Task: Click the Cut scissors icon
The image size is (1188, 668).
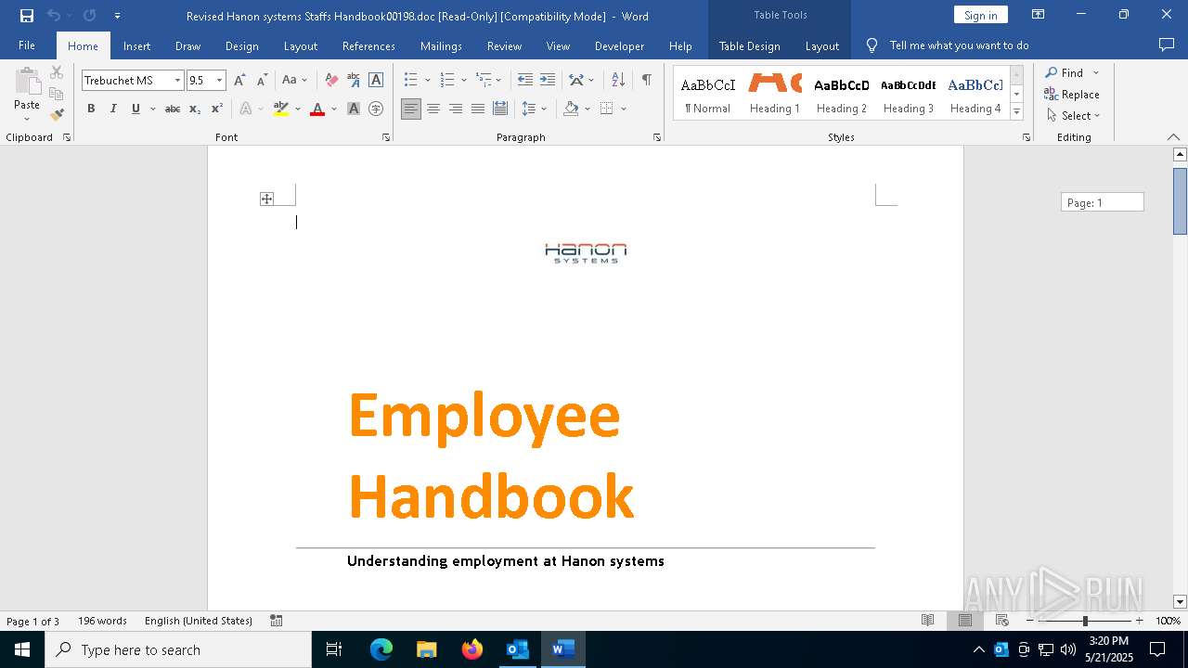Action: coord(57,72)
